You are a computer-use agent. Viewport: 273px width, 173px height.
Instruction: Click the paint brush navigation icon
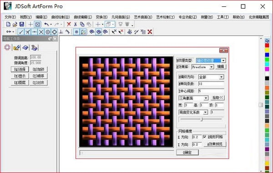[x=16, y=47]
